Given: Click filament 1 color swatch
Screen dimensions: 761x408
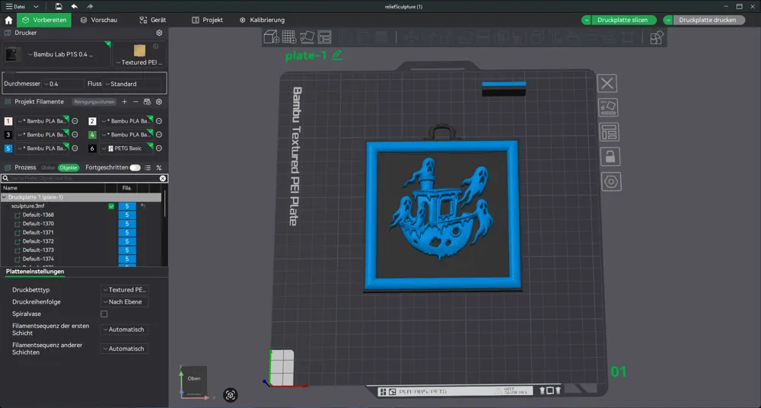Looking at the screenshot, I should (x=8, y=122).
